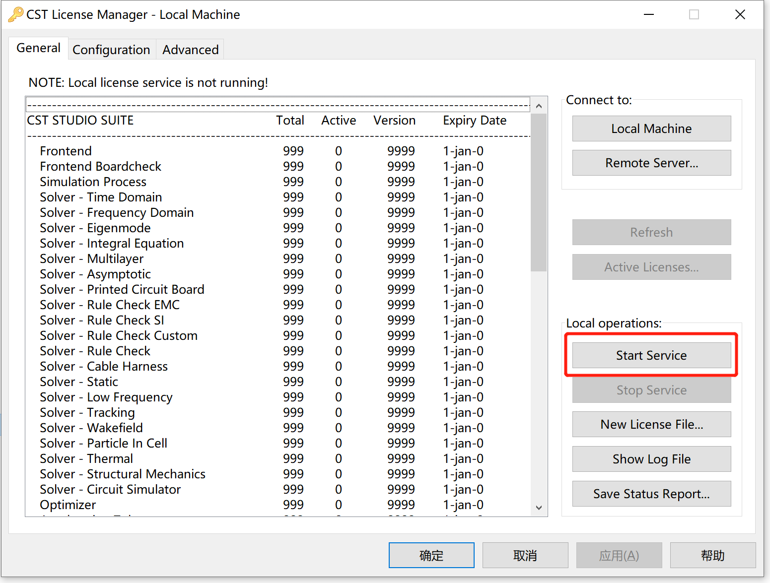Select Solver - Rule Check SI row
Viewport: 770px width, 583px height.
tap(278, 320)
